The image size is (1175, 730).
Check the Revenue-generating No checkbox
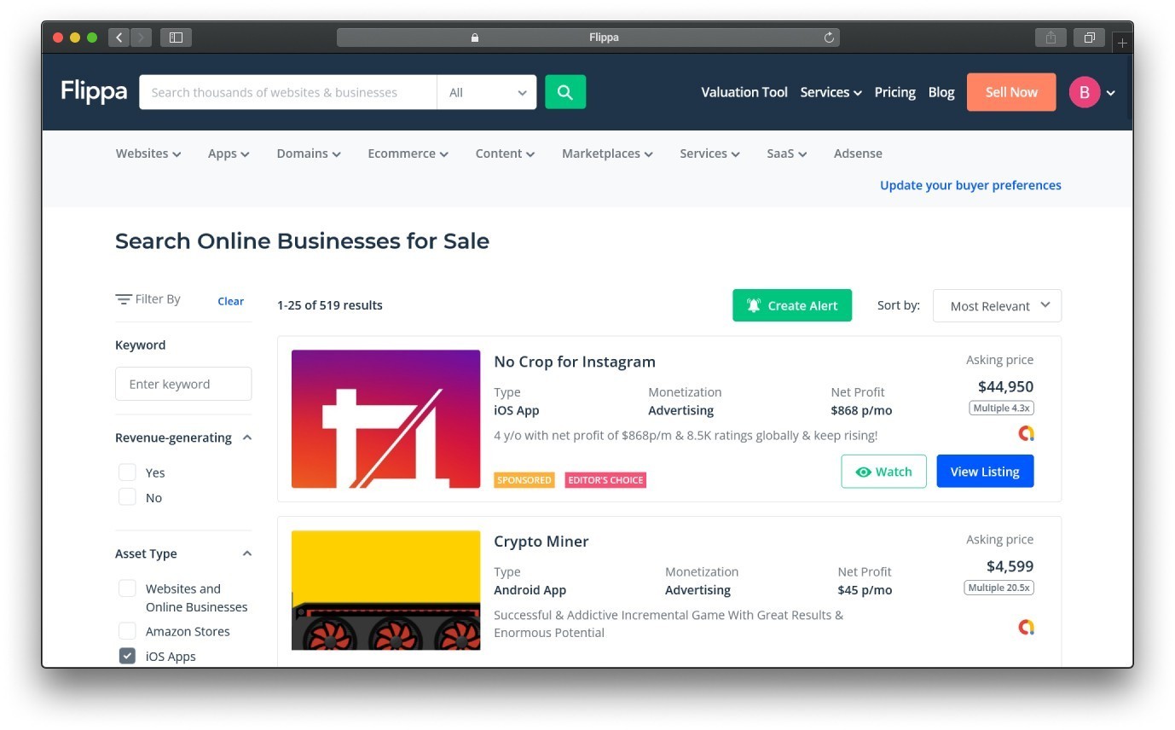(127, 497)
